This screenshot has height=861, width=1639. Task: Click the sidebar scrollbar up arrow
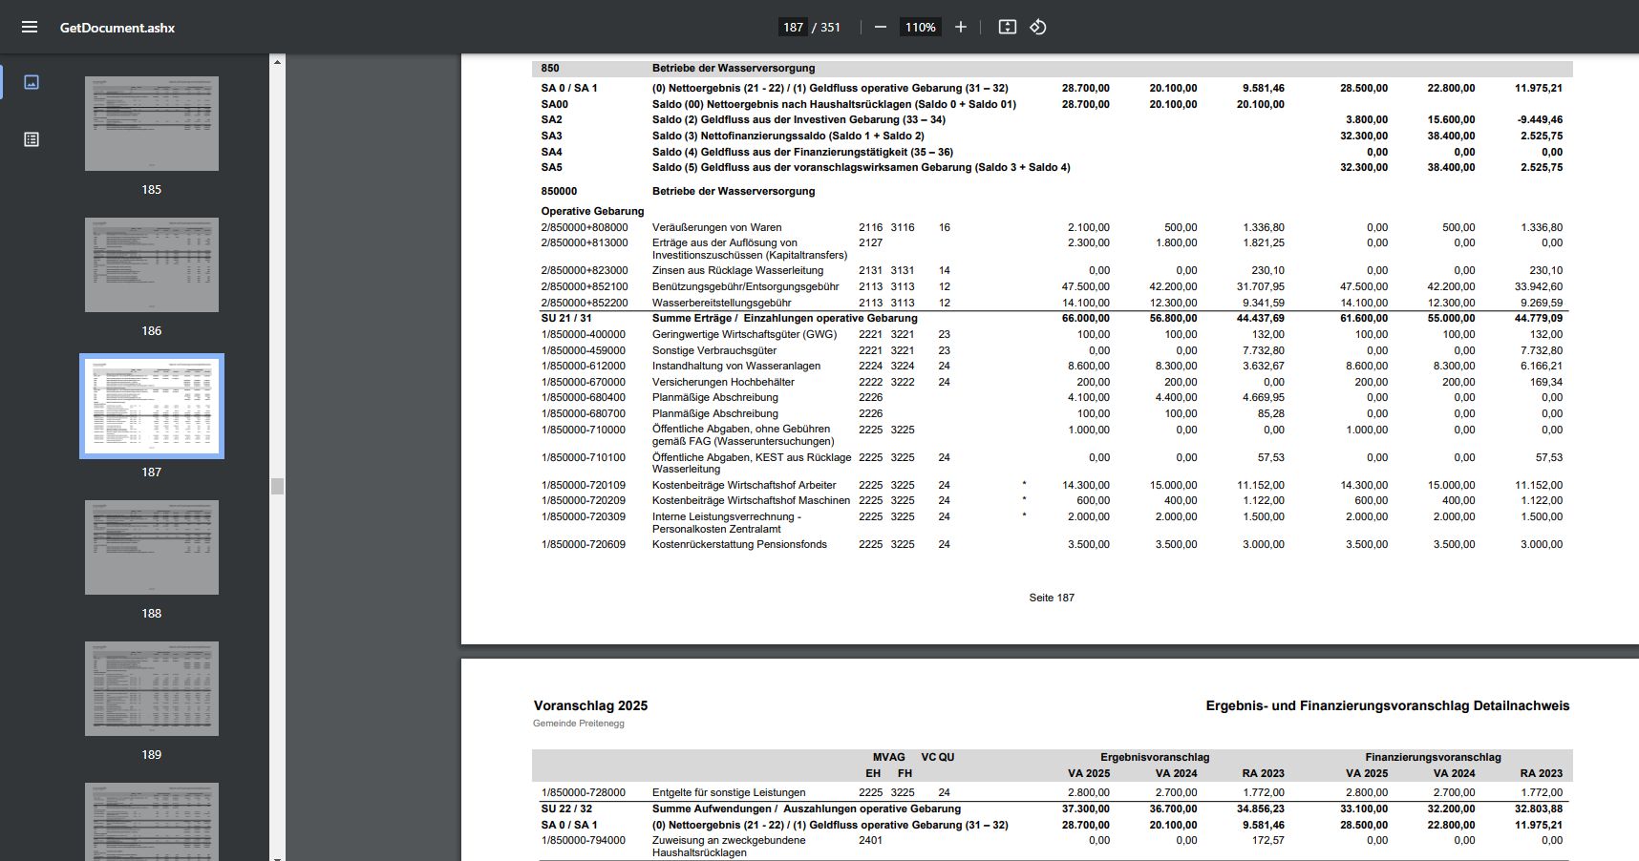(277, 61)
